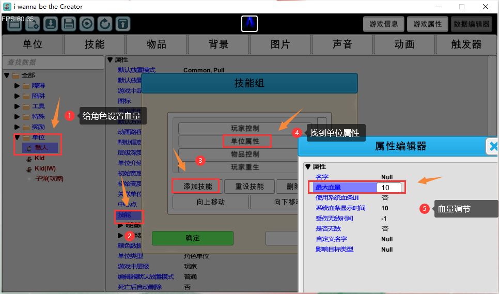This screenshot has width=499, height=294.
Task: Open the 动画 tab
Action: [404, 44]
